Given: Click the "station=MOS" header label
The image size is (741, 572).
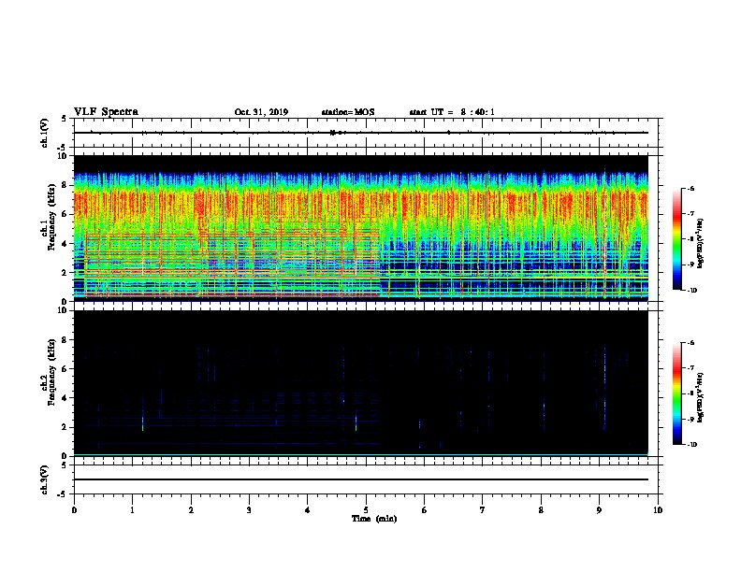Looking at the screenshot, I should [348, 112].
